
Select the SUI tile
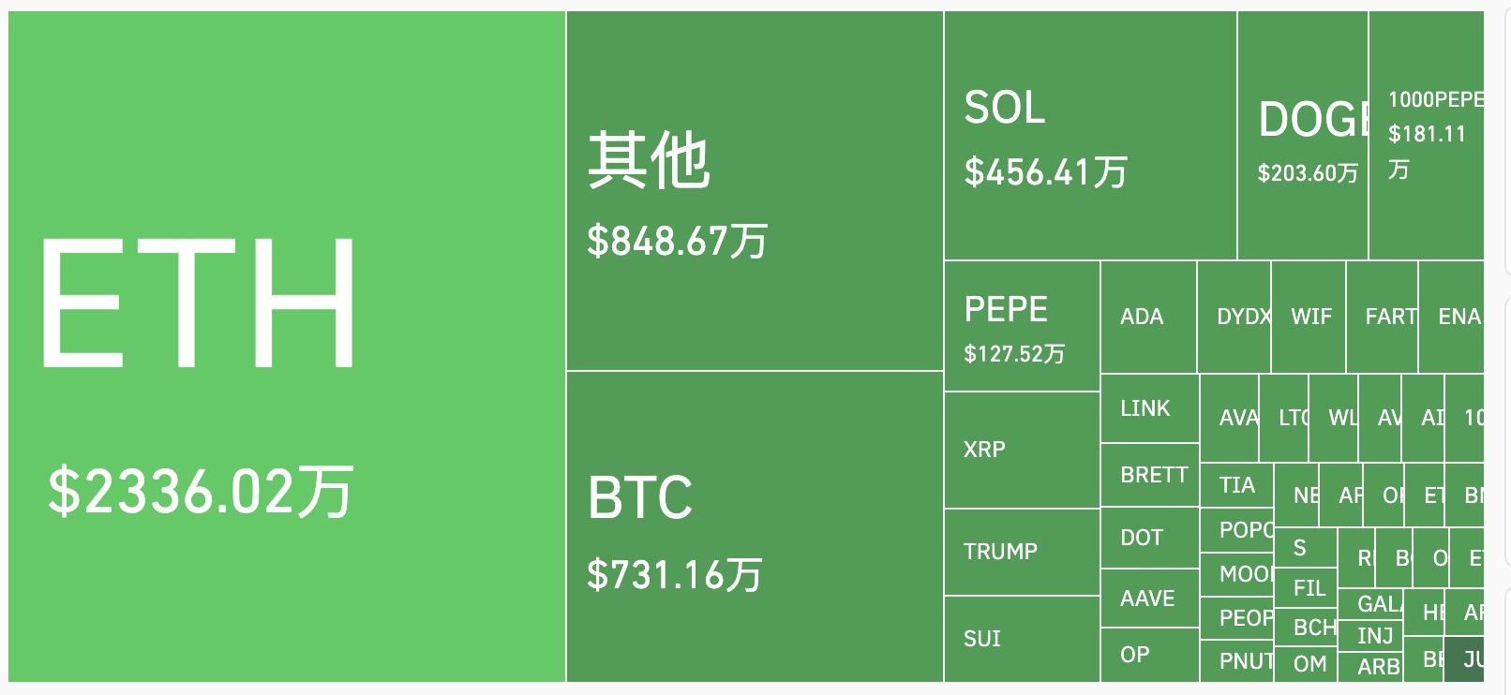tap(1022, 640)
